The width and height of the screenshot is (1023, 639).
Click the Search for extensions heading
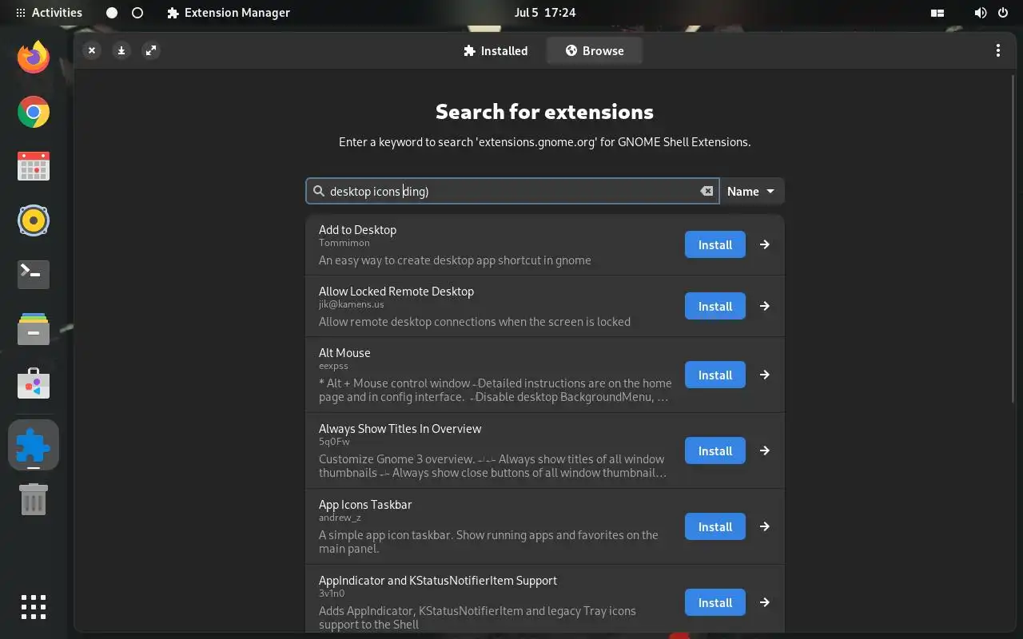(544, 112)
